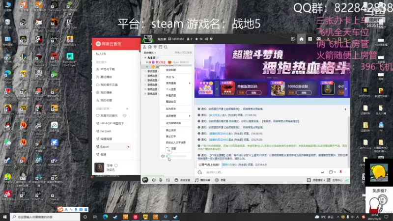Click 领取 button on NARAKA 终极版激活码 card
The width and height of the screenshot is (393, 221).
[253, 93]
